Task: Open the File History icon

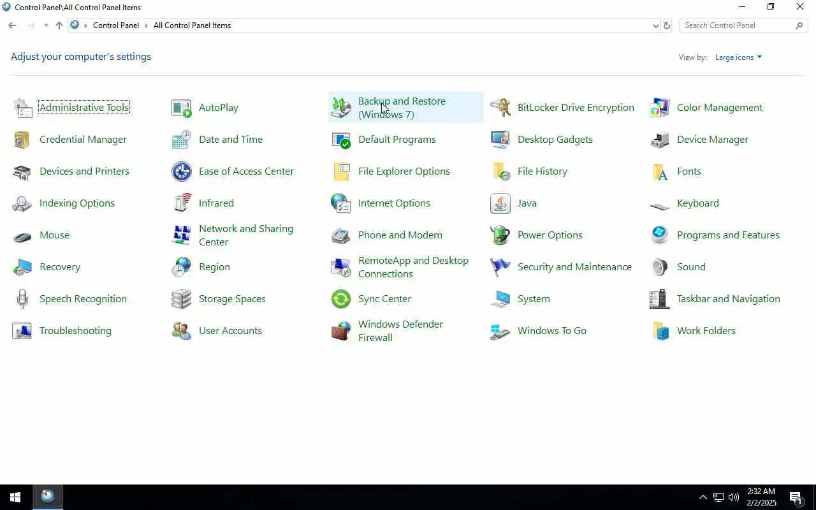Action: (x=500, y=171)
